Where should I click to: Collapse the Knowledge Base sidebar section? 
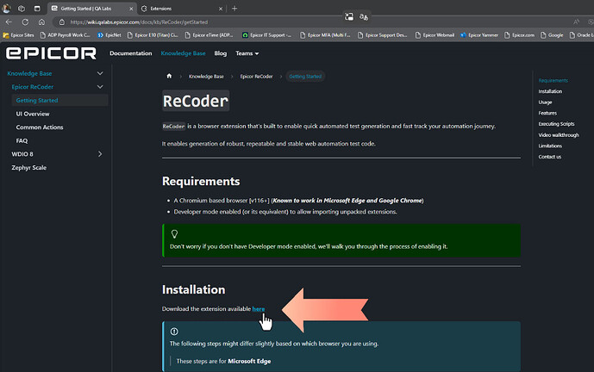pyautogui.click(x=101, y=74)
